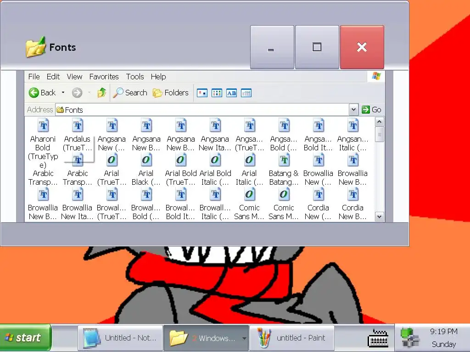
Task: Click the Windows flag logo in menu bar
Action: [376, 76]
